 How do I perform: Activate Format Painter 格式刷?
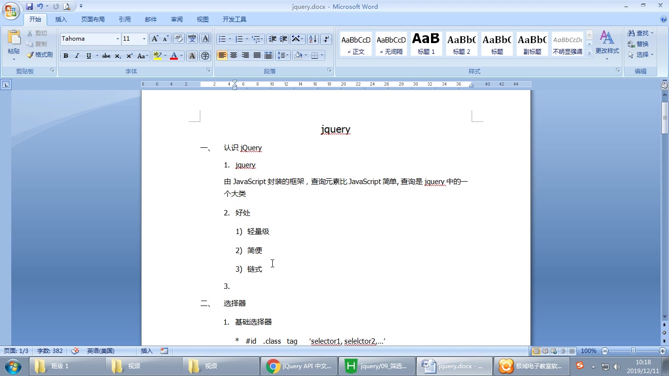40,55
